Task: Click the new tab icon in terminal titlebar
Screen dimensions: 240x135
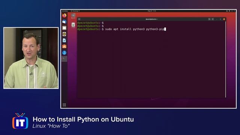Action: pos(79,19)
